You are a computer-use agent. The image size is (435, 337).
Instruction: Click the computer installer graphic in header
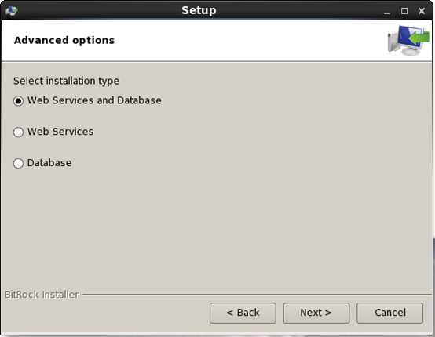[x=408, y=41]
